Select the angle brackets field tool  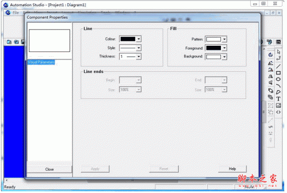(x=278, y=112)
